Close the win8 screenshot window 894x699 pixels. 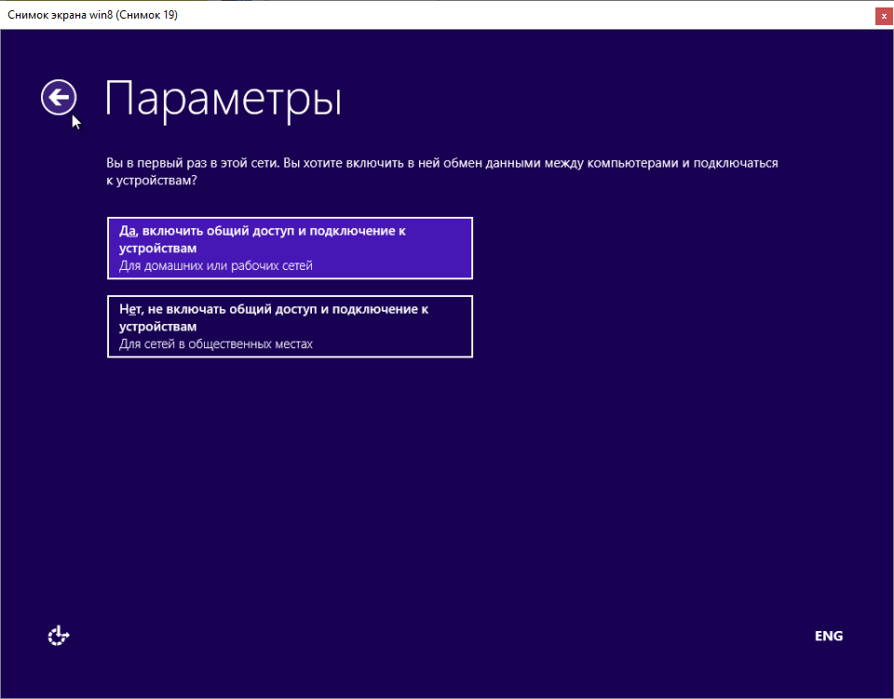pos(884,16)
